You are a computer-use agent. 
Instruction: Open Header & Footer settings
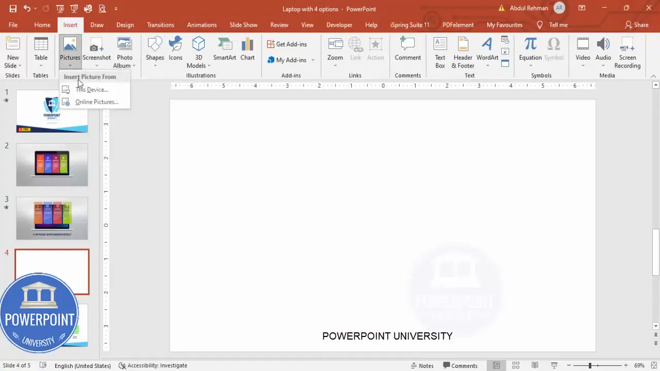[x=463, y=53]
